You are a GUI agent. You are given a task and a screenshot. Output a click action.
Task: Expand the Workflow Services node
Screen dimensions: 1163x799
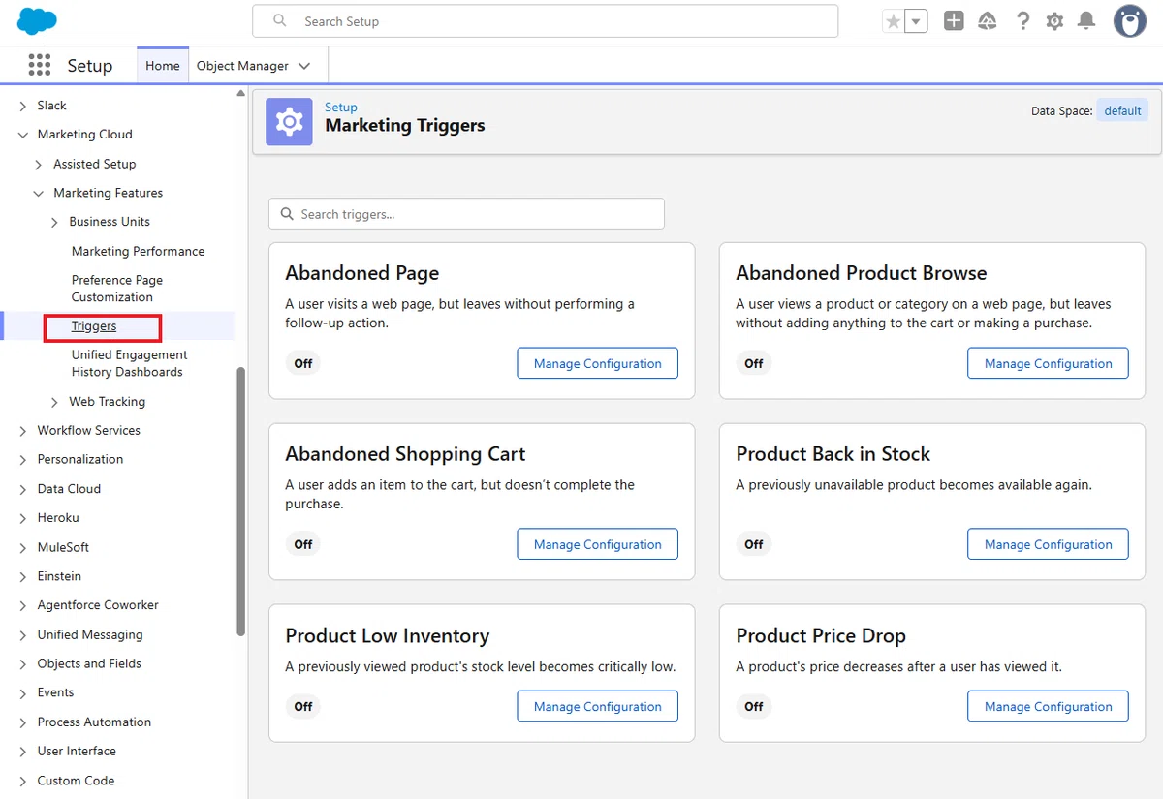point(23,431)
